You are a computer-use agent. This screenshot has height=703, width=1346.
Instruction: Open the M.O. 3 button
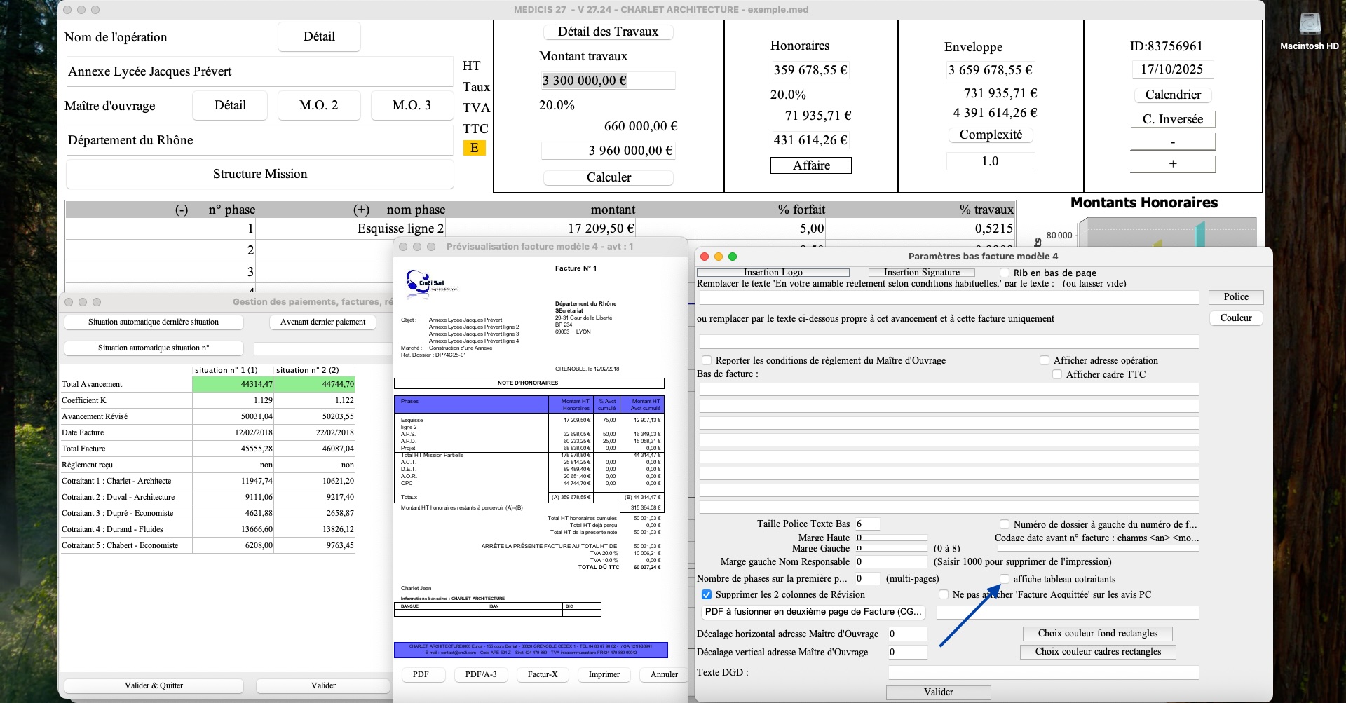412,105
